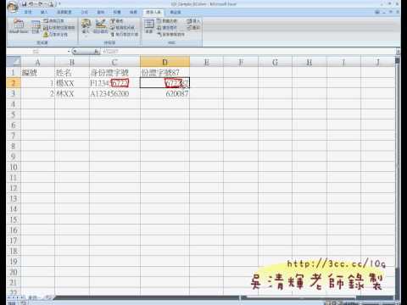Select active cell D2 value 672287
The image size is (407, 305).
[164, 83]
